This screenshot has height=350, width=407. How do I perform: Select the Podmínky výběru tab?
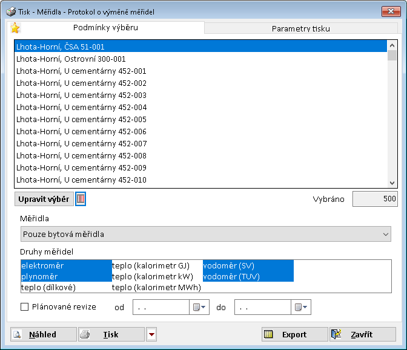tap(105, 28)
